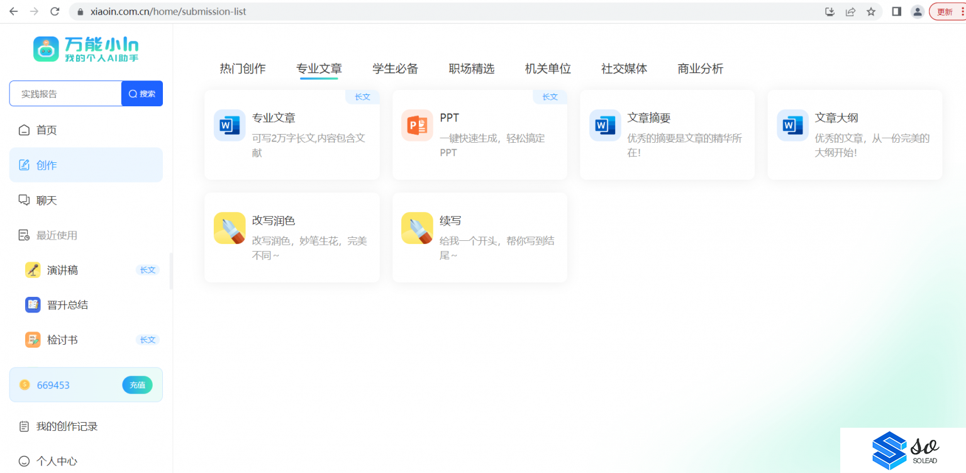Image resolution: width=966 pixels, height=473 pixels.
Task: Click the 充值 recharge button
Action: coord(137,385)
